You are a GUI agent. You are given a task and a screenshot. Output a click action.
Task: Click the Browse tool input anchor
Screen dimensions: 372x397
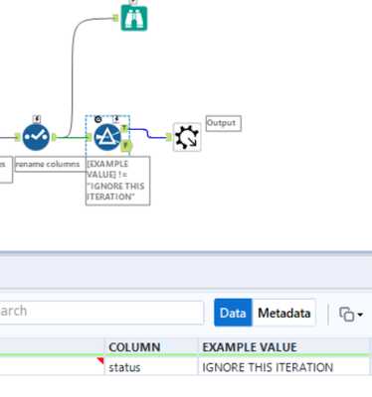pos(115,18)
